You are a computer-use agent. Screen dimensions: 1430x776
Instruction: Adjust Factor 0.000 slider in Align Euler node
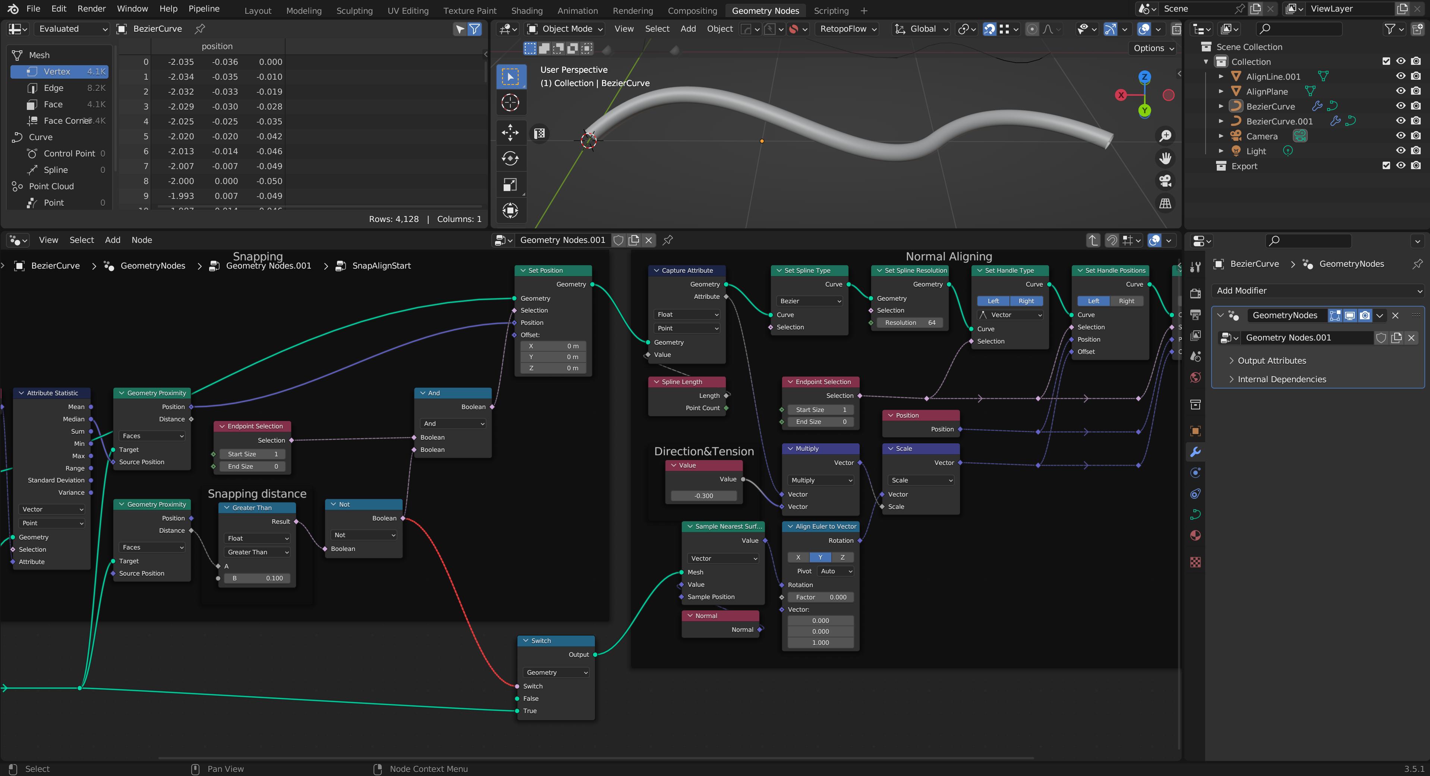(x=820, y=598)
